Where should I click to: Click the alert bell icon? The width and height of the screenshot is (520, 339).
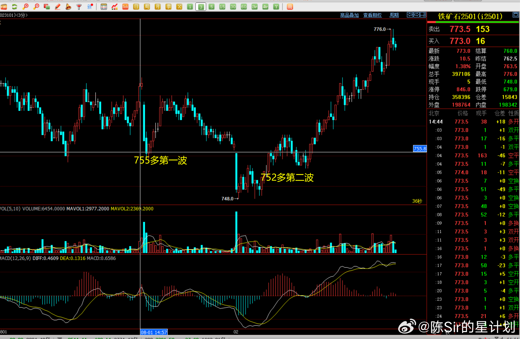point(68,7)
